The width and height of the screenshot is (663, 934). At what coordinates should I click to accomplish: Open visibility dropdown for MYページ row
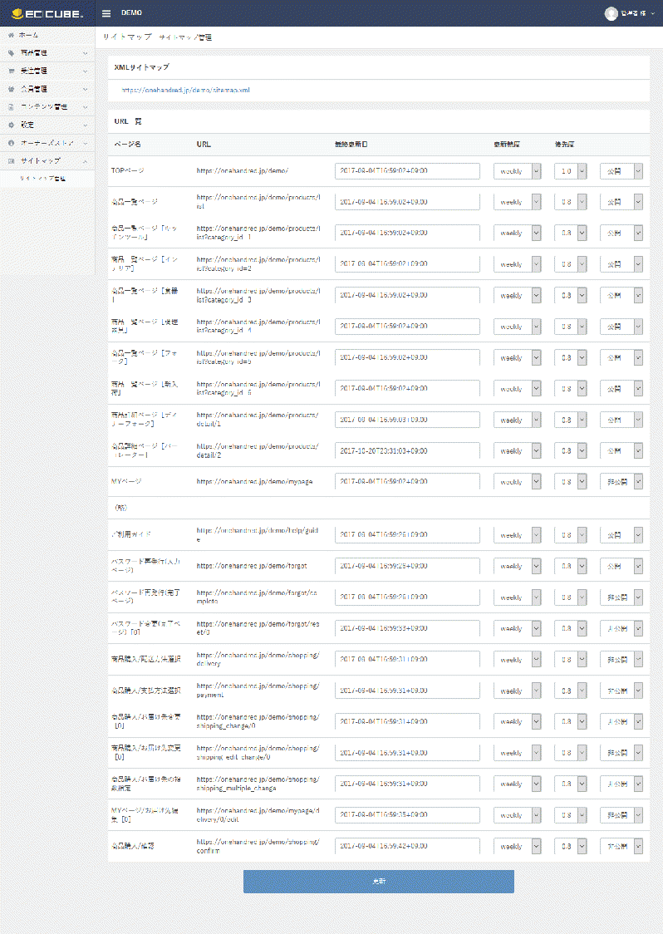(621, 481)
